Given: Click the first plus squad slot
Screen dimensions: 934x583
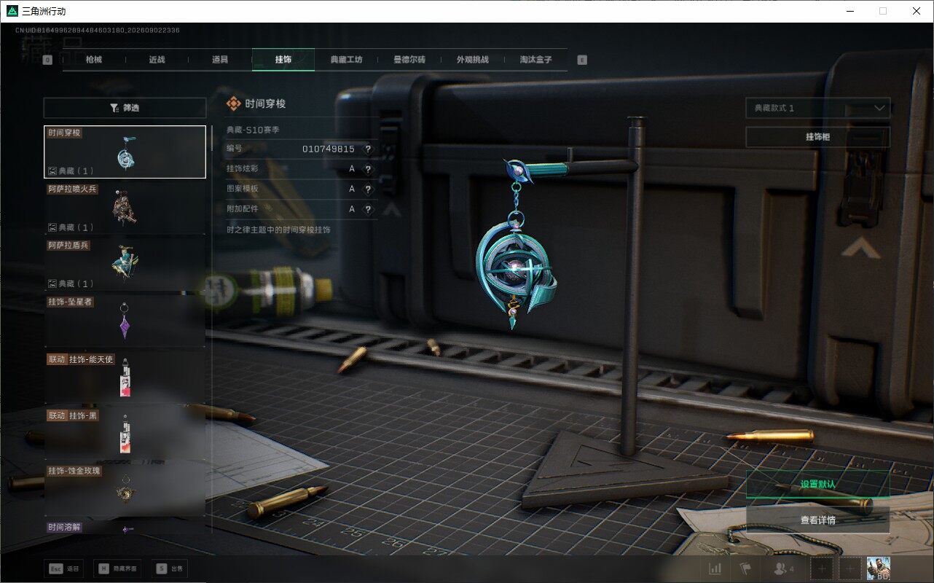Looking at the screenshot, I should tap(821, 568).
